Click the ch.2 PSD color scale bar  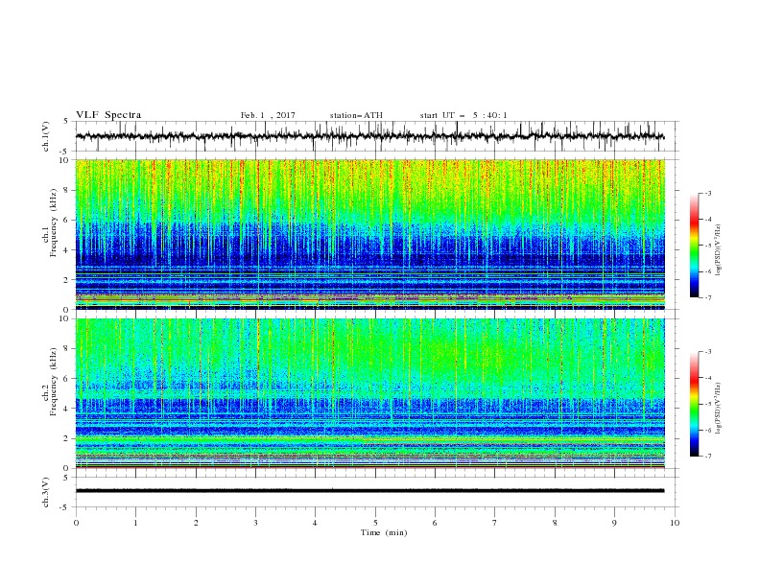pyautogui.click(x=694, y=404)
